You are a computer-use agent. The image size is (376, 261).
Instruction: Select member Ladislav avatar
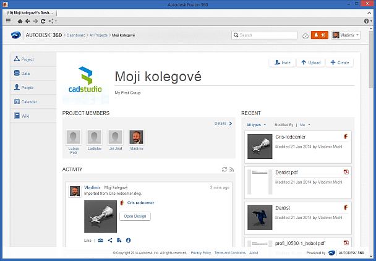94,137
